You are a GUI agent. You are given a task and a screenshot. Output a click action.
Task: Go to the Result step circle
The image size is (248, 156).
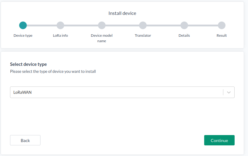[x=222, y=25]
